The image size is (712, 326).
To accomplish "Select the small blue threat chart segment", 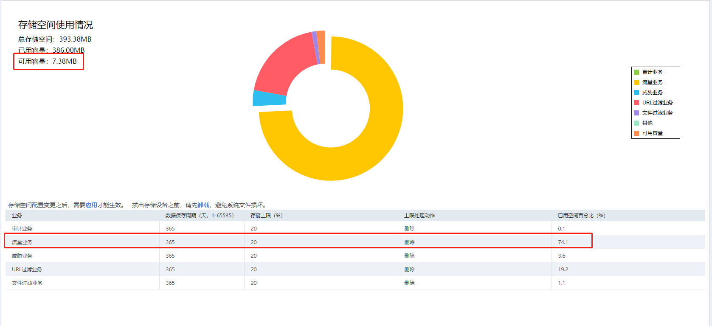I will tap(269, 98).
